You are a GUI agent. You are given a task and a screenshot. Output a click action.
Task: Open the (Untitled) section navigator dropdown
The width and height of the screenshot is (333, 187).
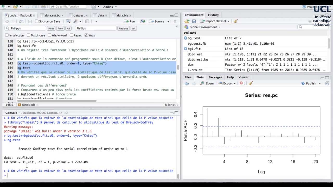pyautogui.click(x=28, y=105)
